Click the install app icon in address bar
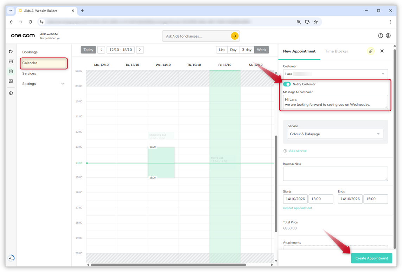 [x=307, y=22]
